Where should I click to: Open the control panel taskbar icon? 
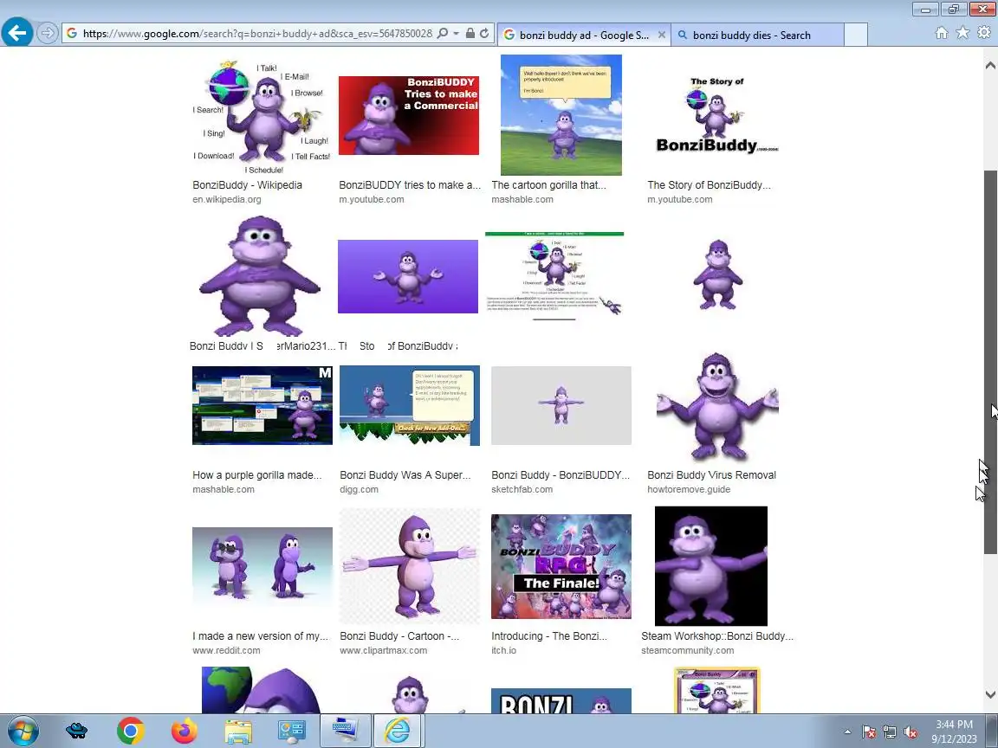click(291, 732)
